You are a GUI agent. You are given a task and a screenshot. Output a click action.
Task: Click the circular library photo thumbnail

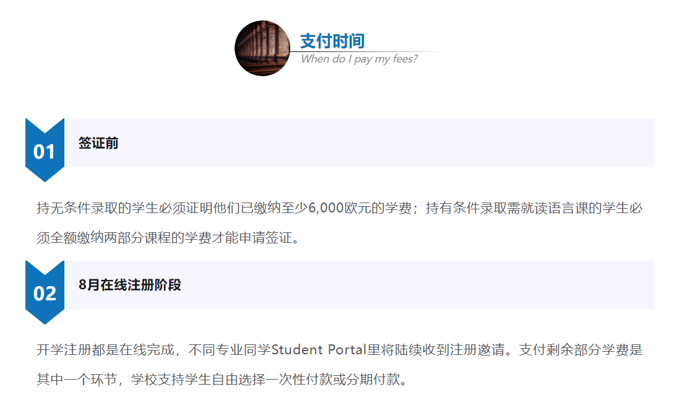tap(262, 48)
